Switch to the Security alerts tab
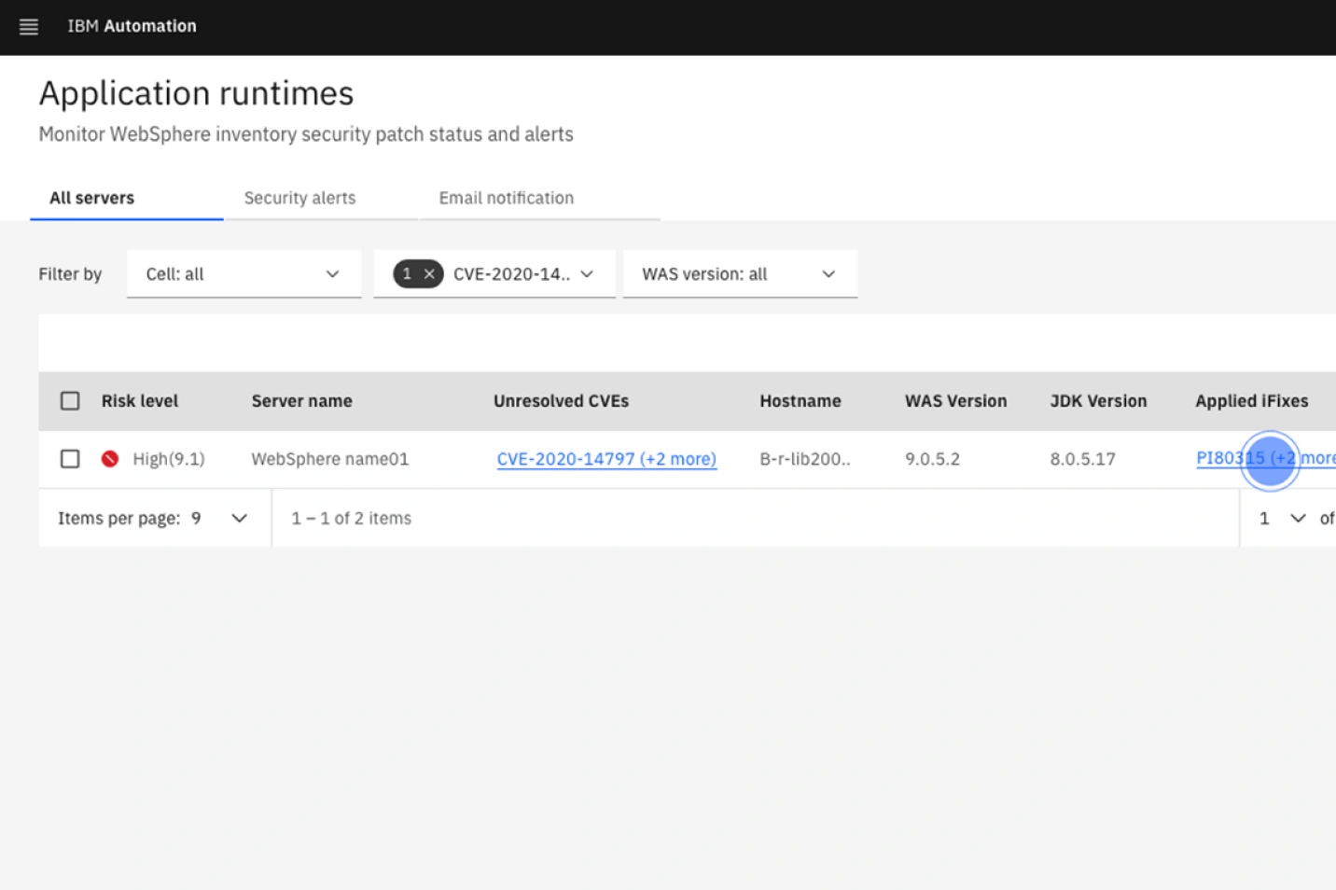 (299, 198)
